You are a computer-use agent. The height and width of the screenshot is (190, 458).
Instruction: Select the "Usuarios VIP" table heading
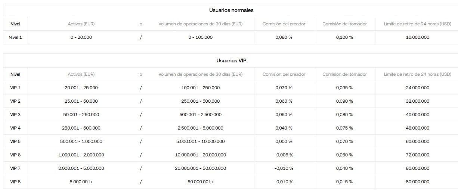tap(231, 60)
